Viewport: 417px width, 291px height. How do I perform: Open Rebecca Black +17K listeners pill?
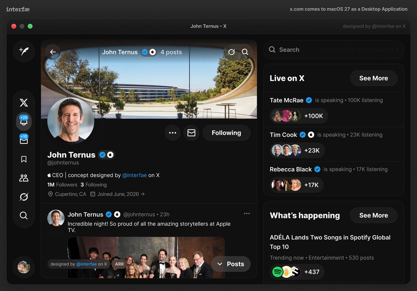tap(297, 185)
